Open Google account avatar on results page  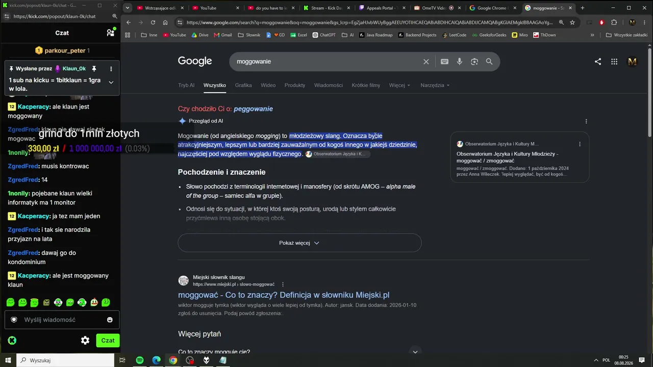coord(633,62)
